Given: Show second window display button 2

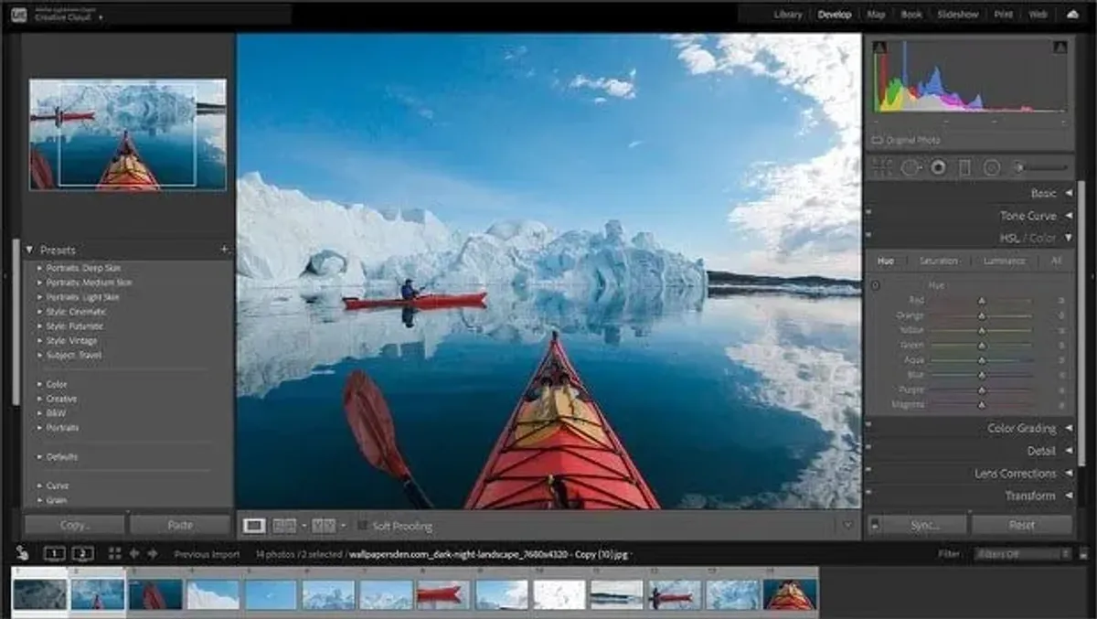Looking at the screenshot, I should click(x=82, y=553).
